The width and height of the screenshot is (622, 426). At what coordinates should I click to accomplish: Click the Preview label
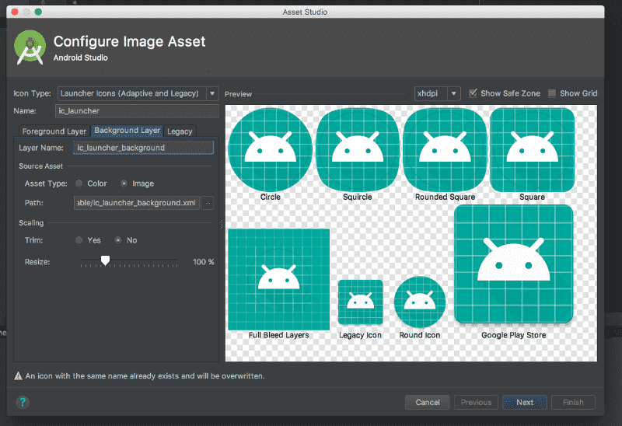238,94
